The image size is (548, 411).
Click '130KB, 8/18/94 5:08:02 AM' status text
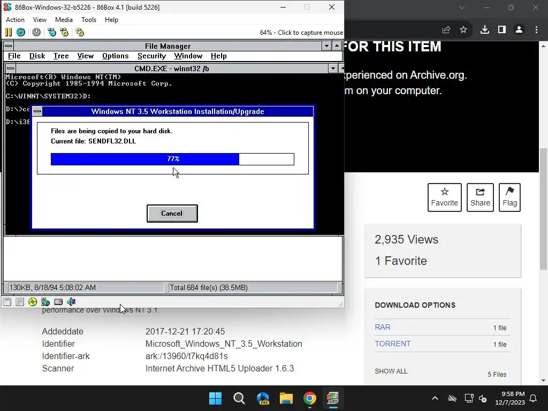click(52, 287)
